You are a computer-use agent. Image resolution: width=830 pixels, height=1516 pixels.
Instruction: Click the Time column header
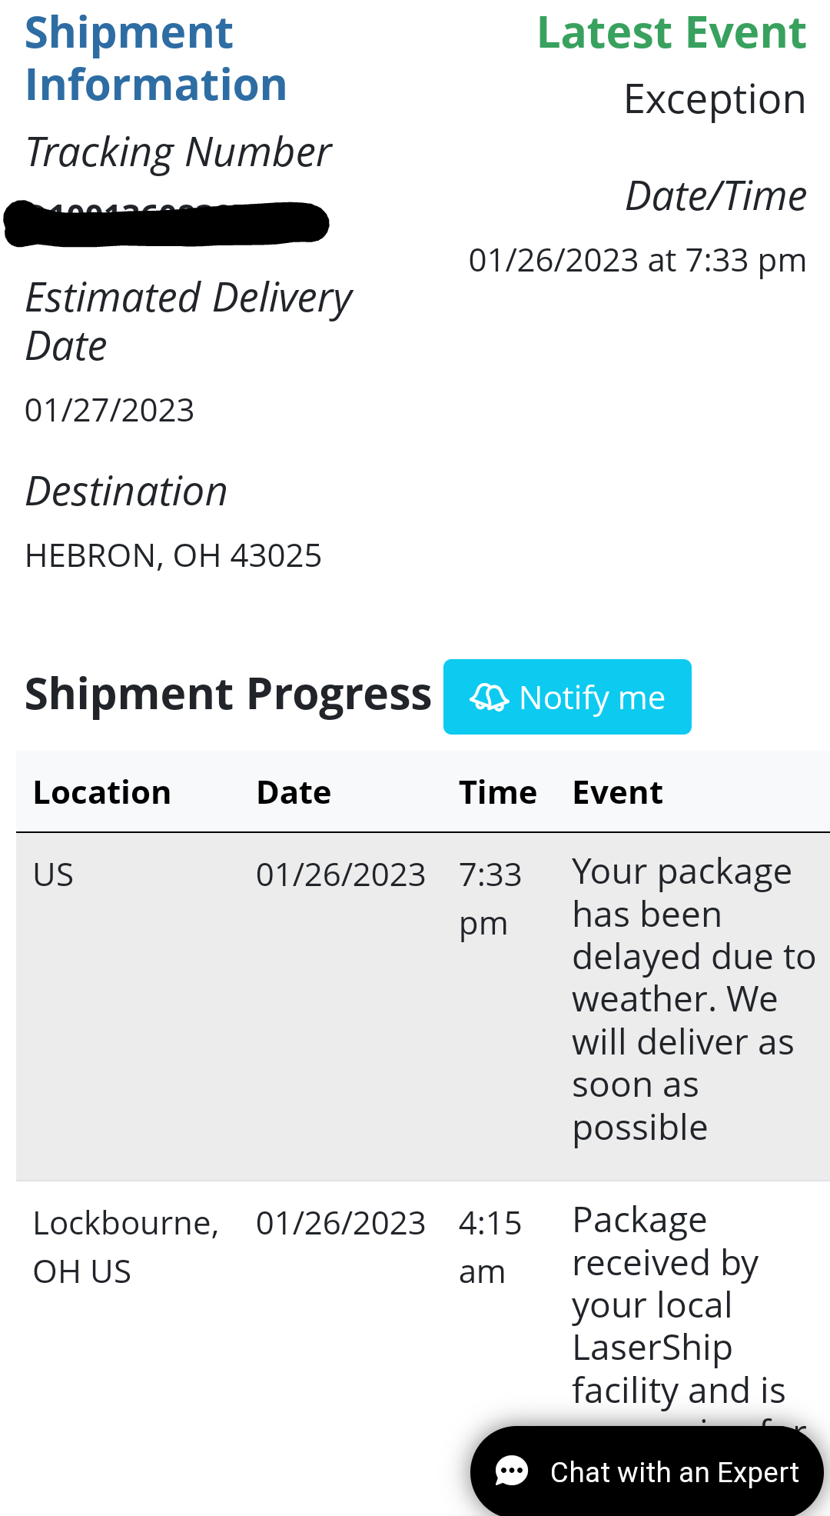coord(497,793)
